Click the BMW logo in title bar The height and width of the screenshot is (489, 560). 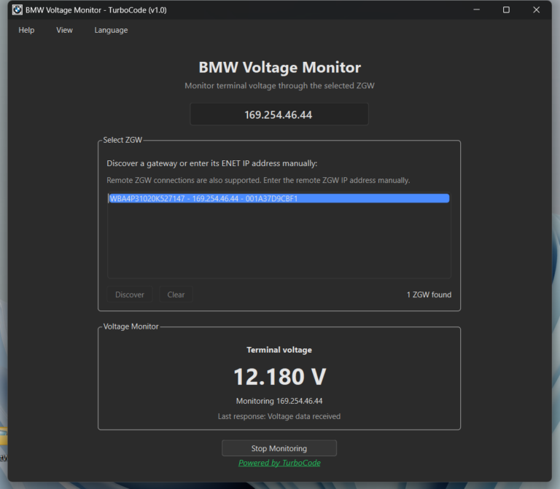[x=17, y=10]
